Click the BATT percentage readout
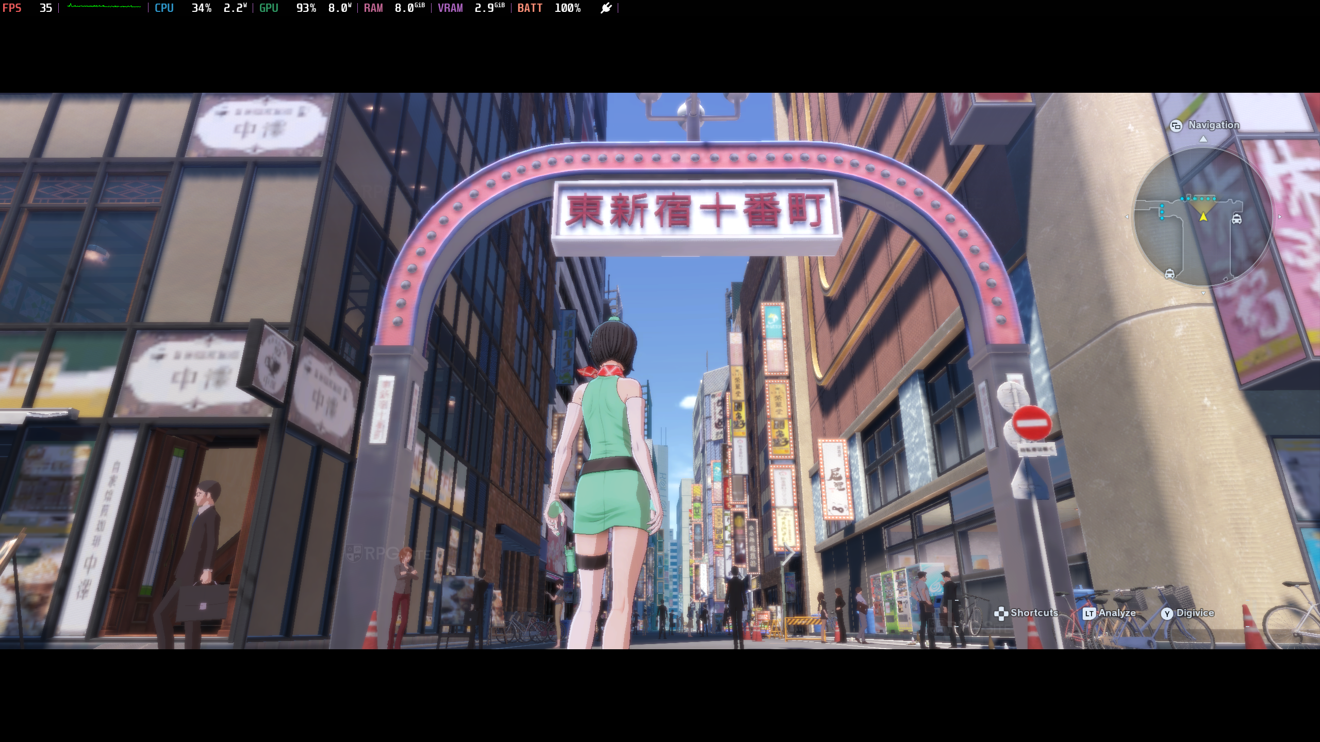Image resolution: width=1320 pixels, height=742 pixels. click(567, 8)
